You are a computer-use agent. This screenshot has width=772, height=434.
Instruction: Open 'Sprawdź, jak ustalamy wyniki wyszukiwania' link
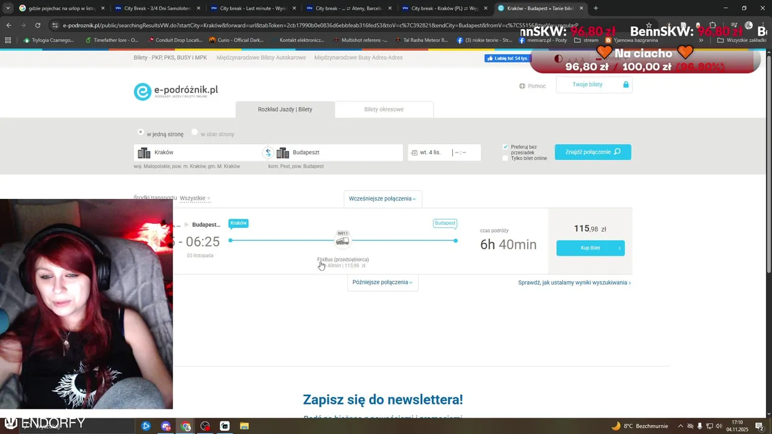[574, 283]
